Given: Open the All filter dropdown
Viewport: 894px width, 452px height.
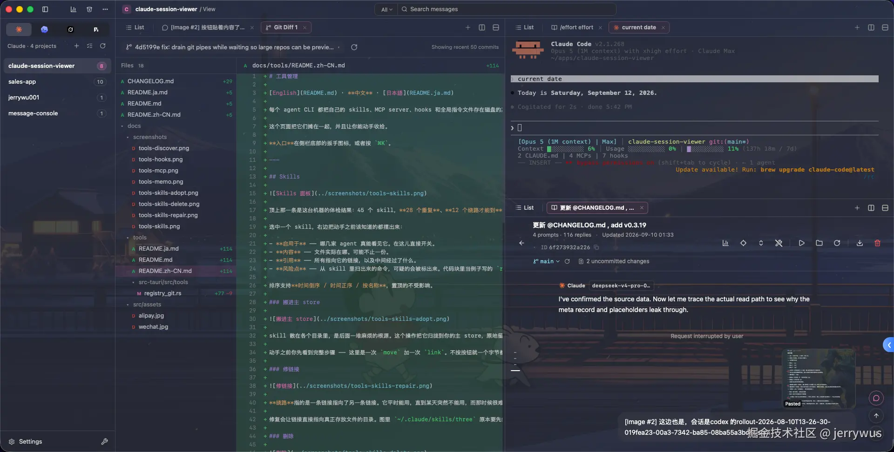Looking at the screenshot, I should [386, 9].
